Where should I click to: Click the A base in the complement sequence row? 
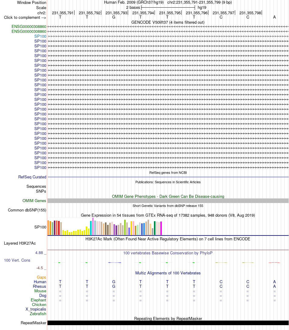(274, 17)
